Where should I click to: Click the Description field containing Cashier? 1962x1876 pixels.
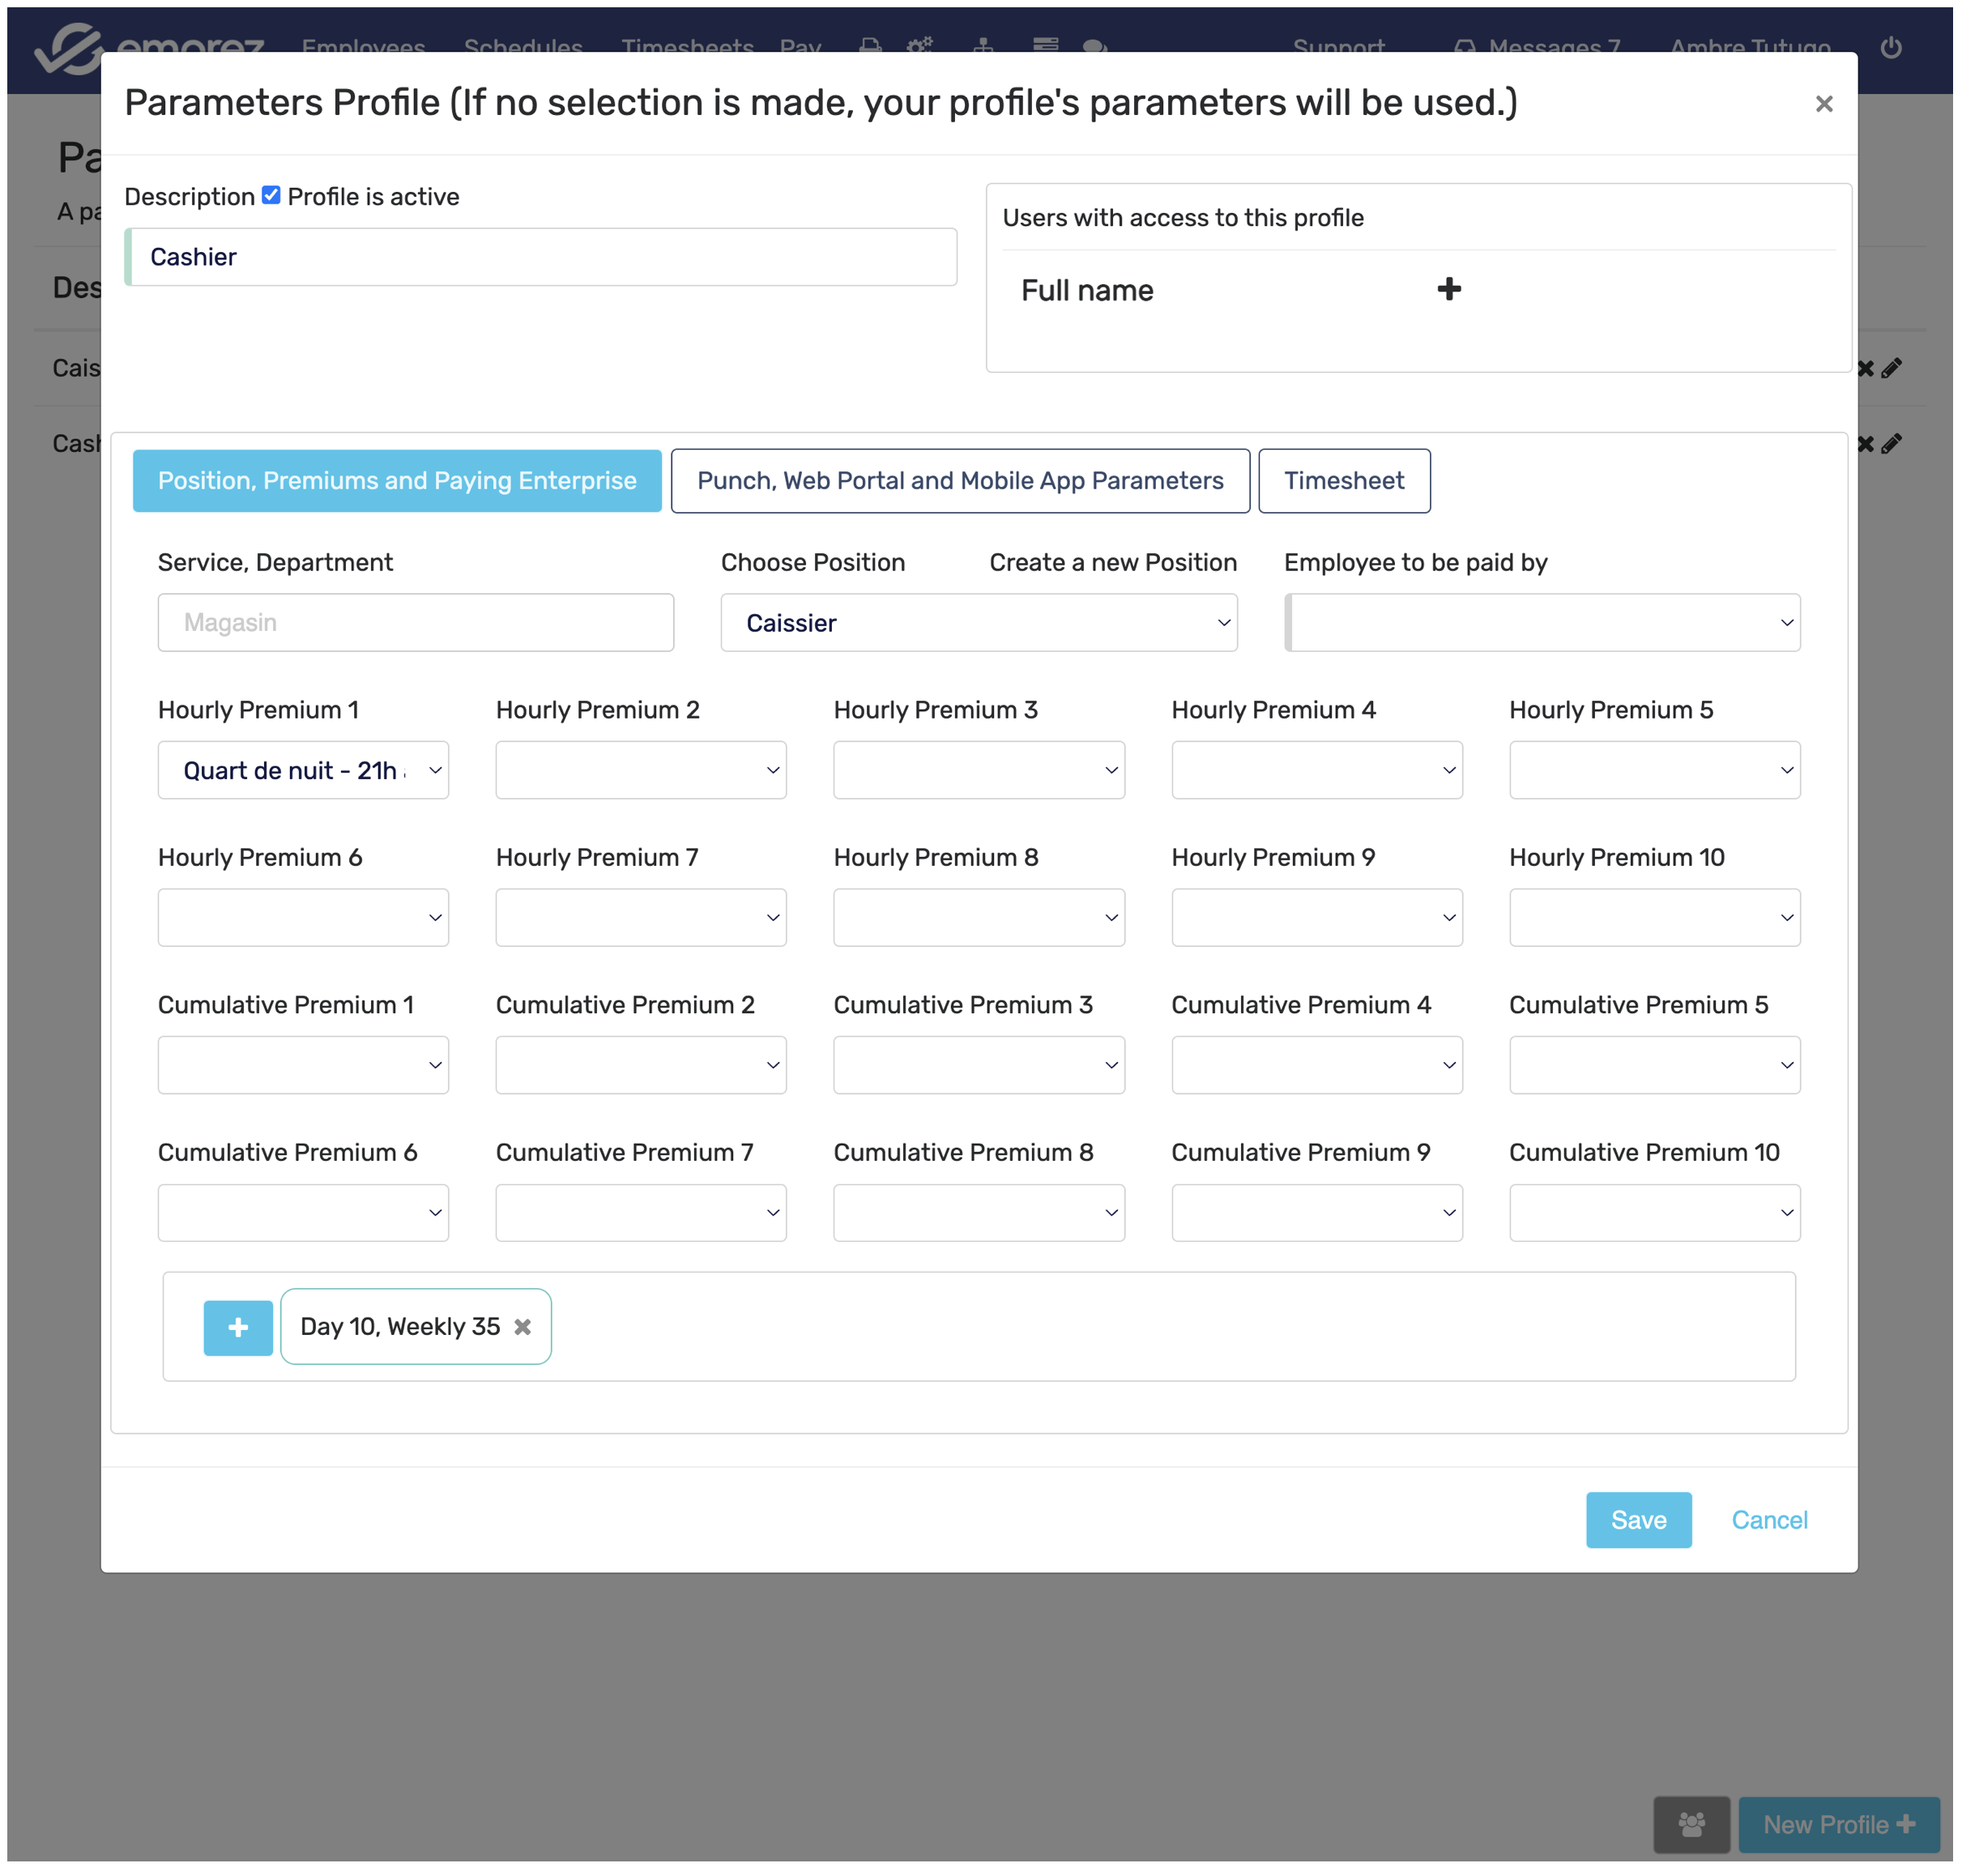point(540,257)
